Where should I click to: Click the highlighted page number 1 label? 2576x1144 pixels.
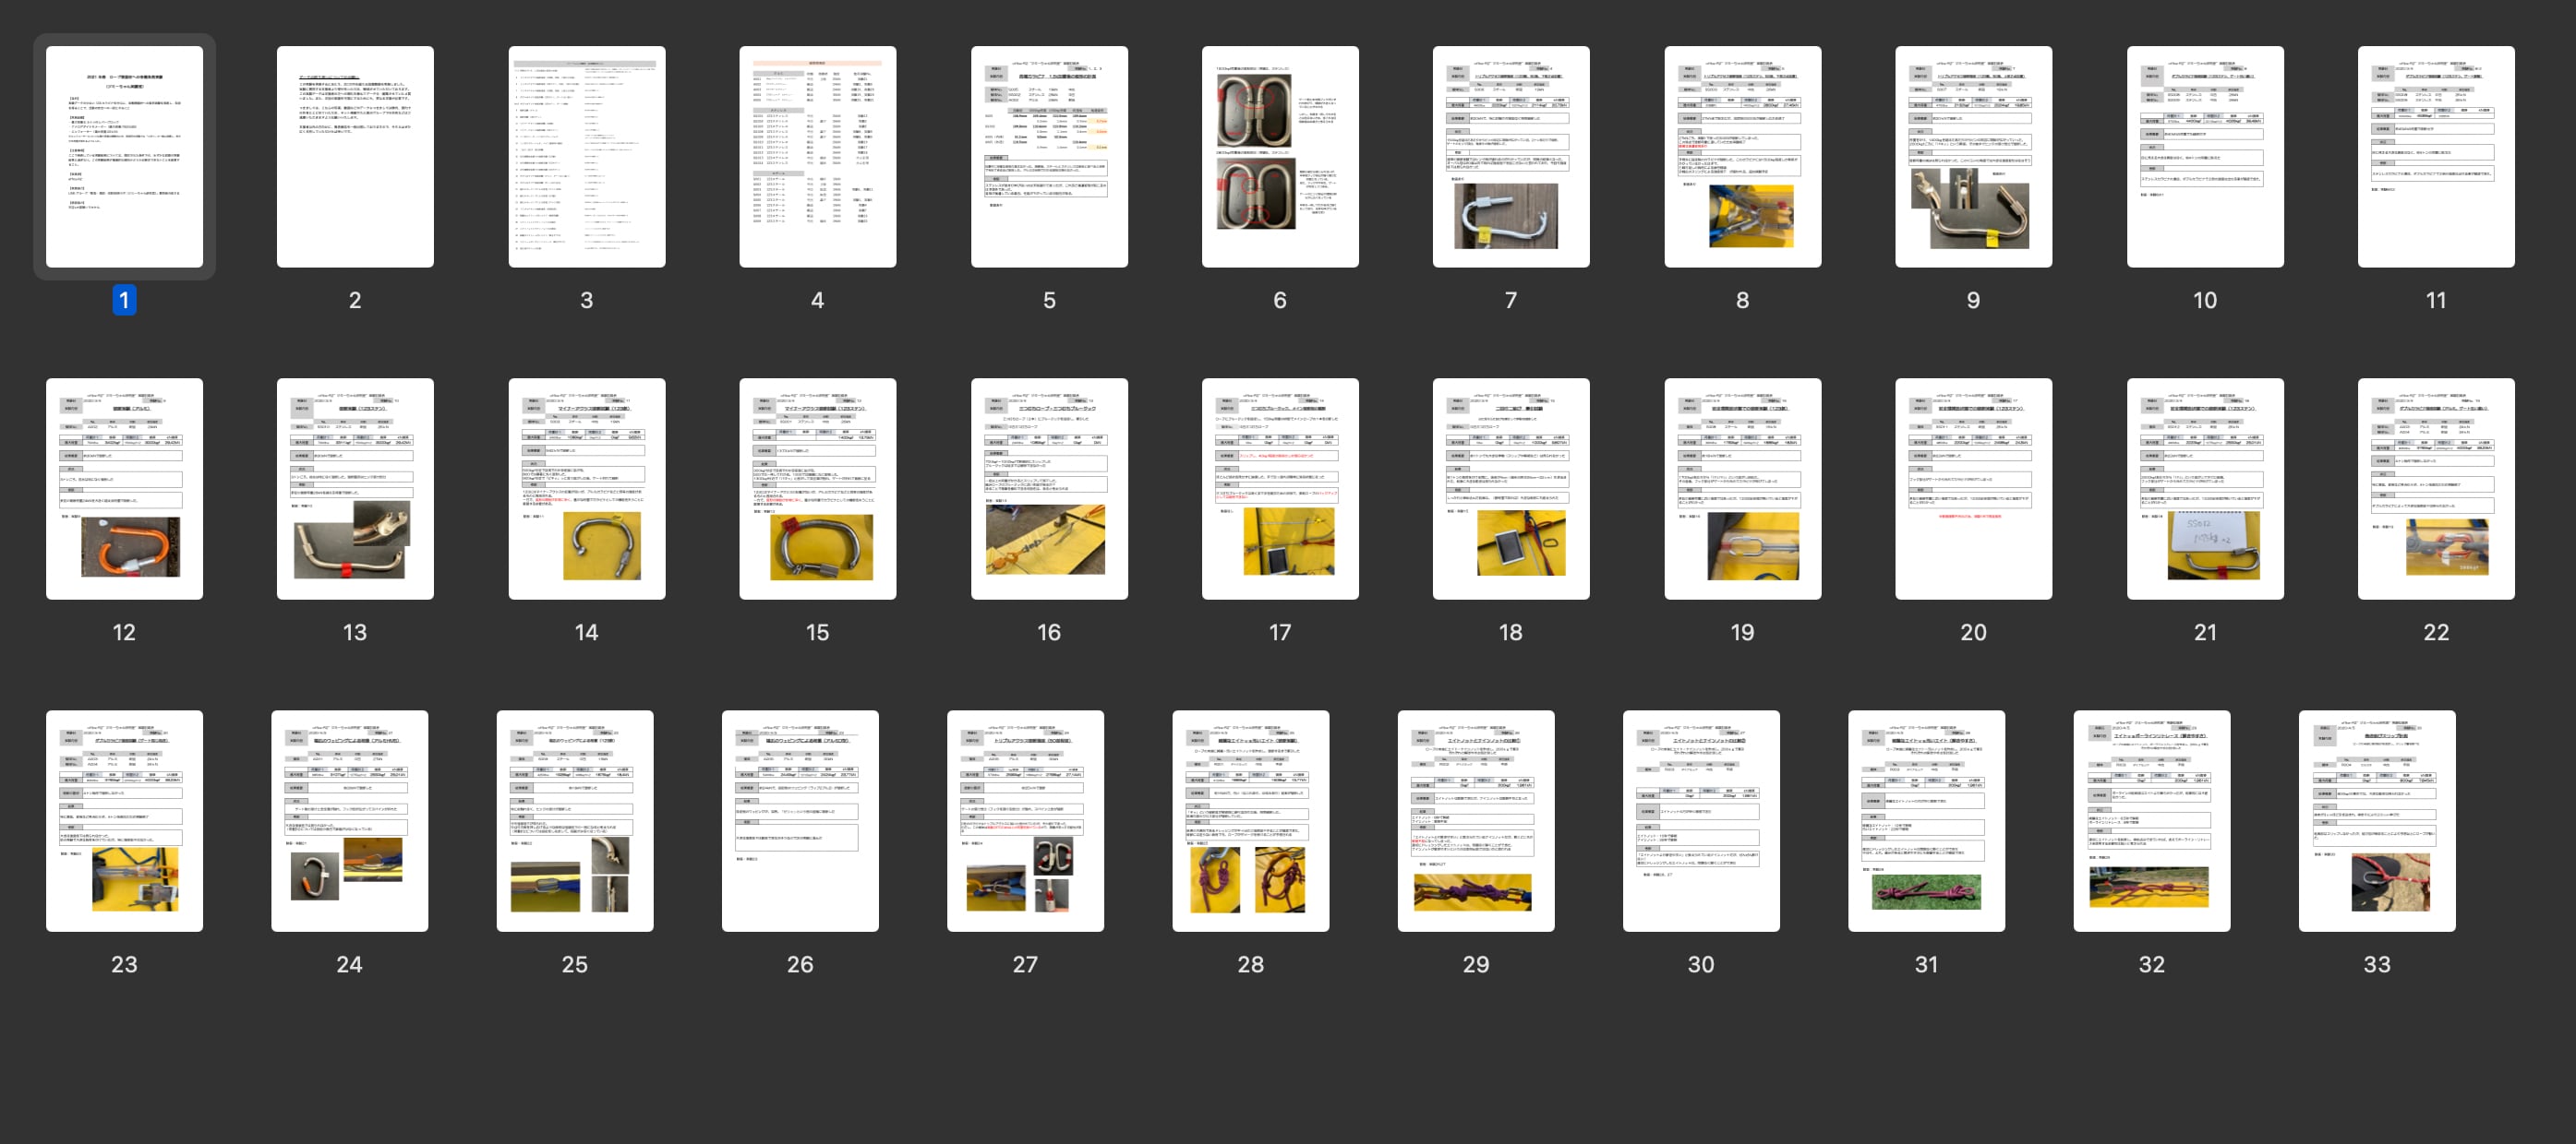tap(124, 300)
